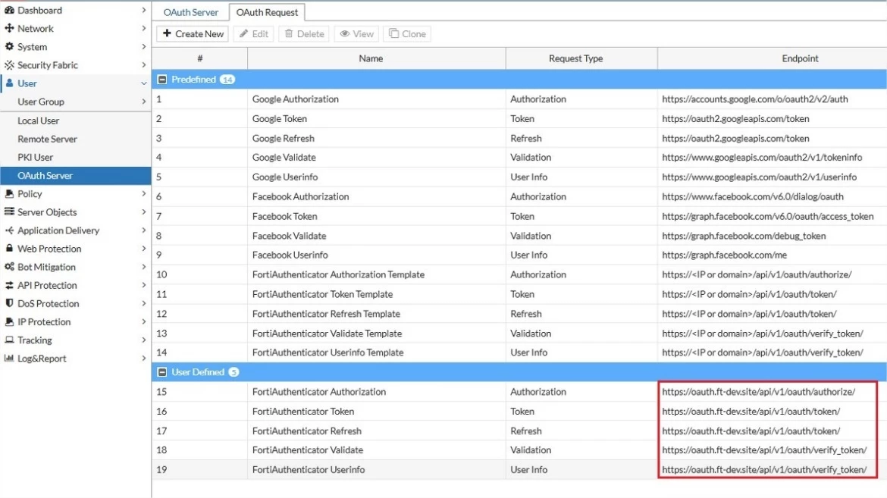Click the Server Objects icon

9,211
